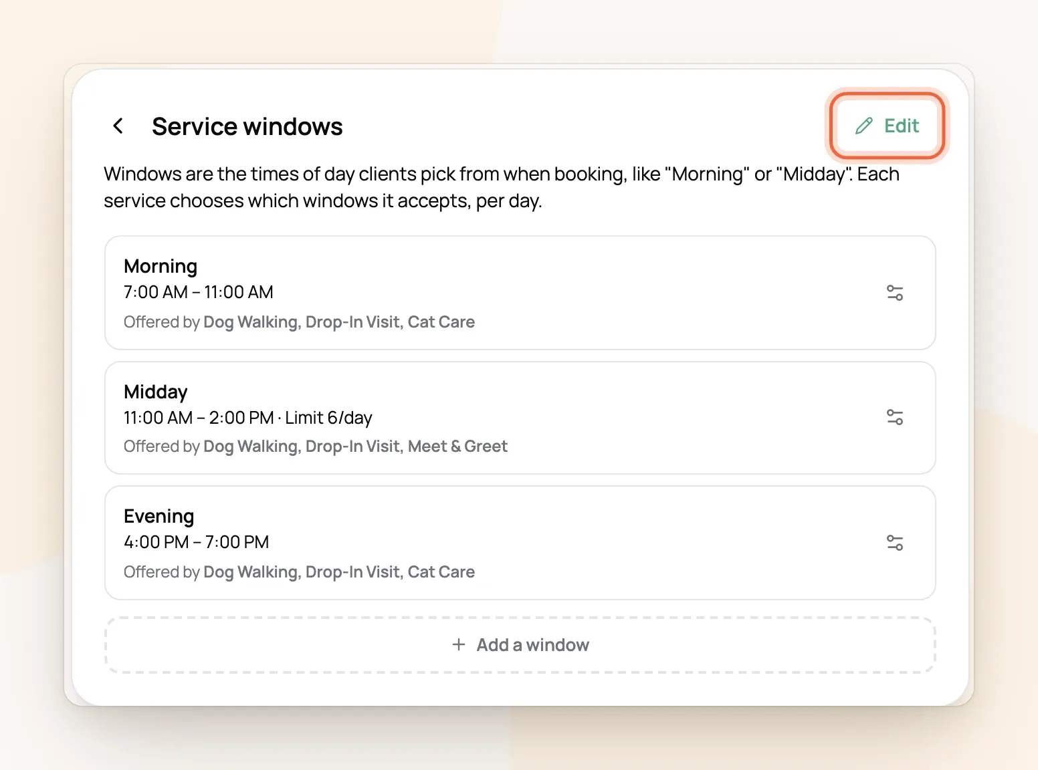The width and height of the screenshot is (1038, 770).
Task: Open settings sliders icon for Morning window
Action: pos(894,293)
